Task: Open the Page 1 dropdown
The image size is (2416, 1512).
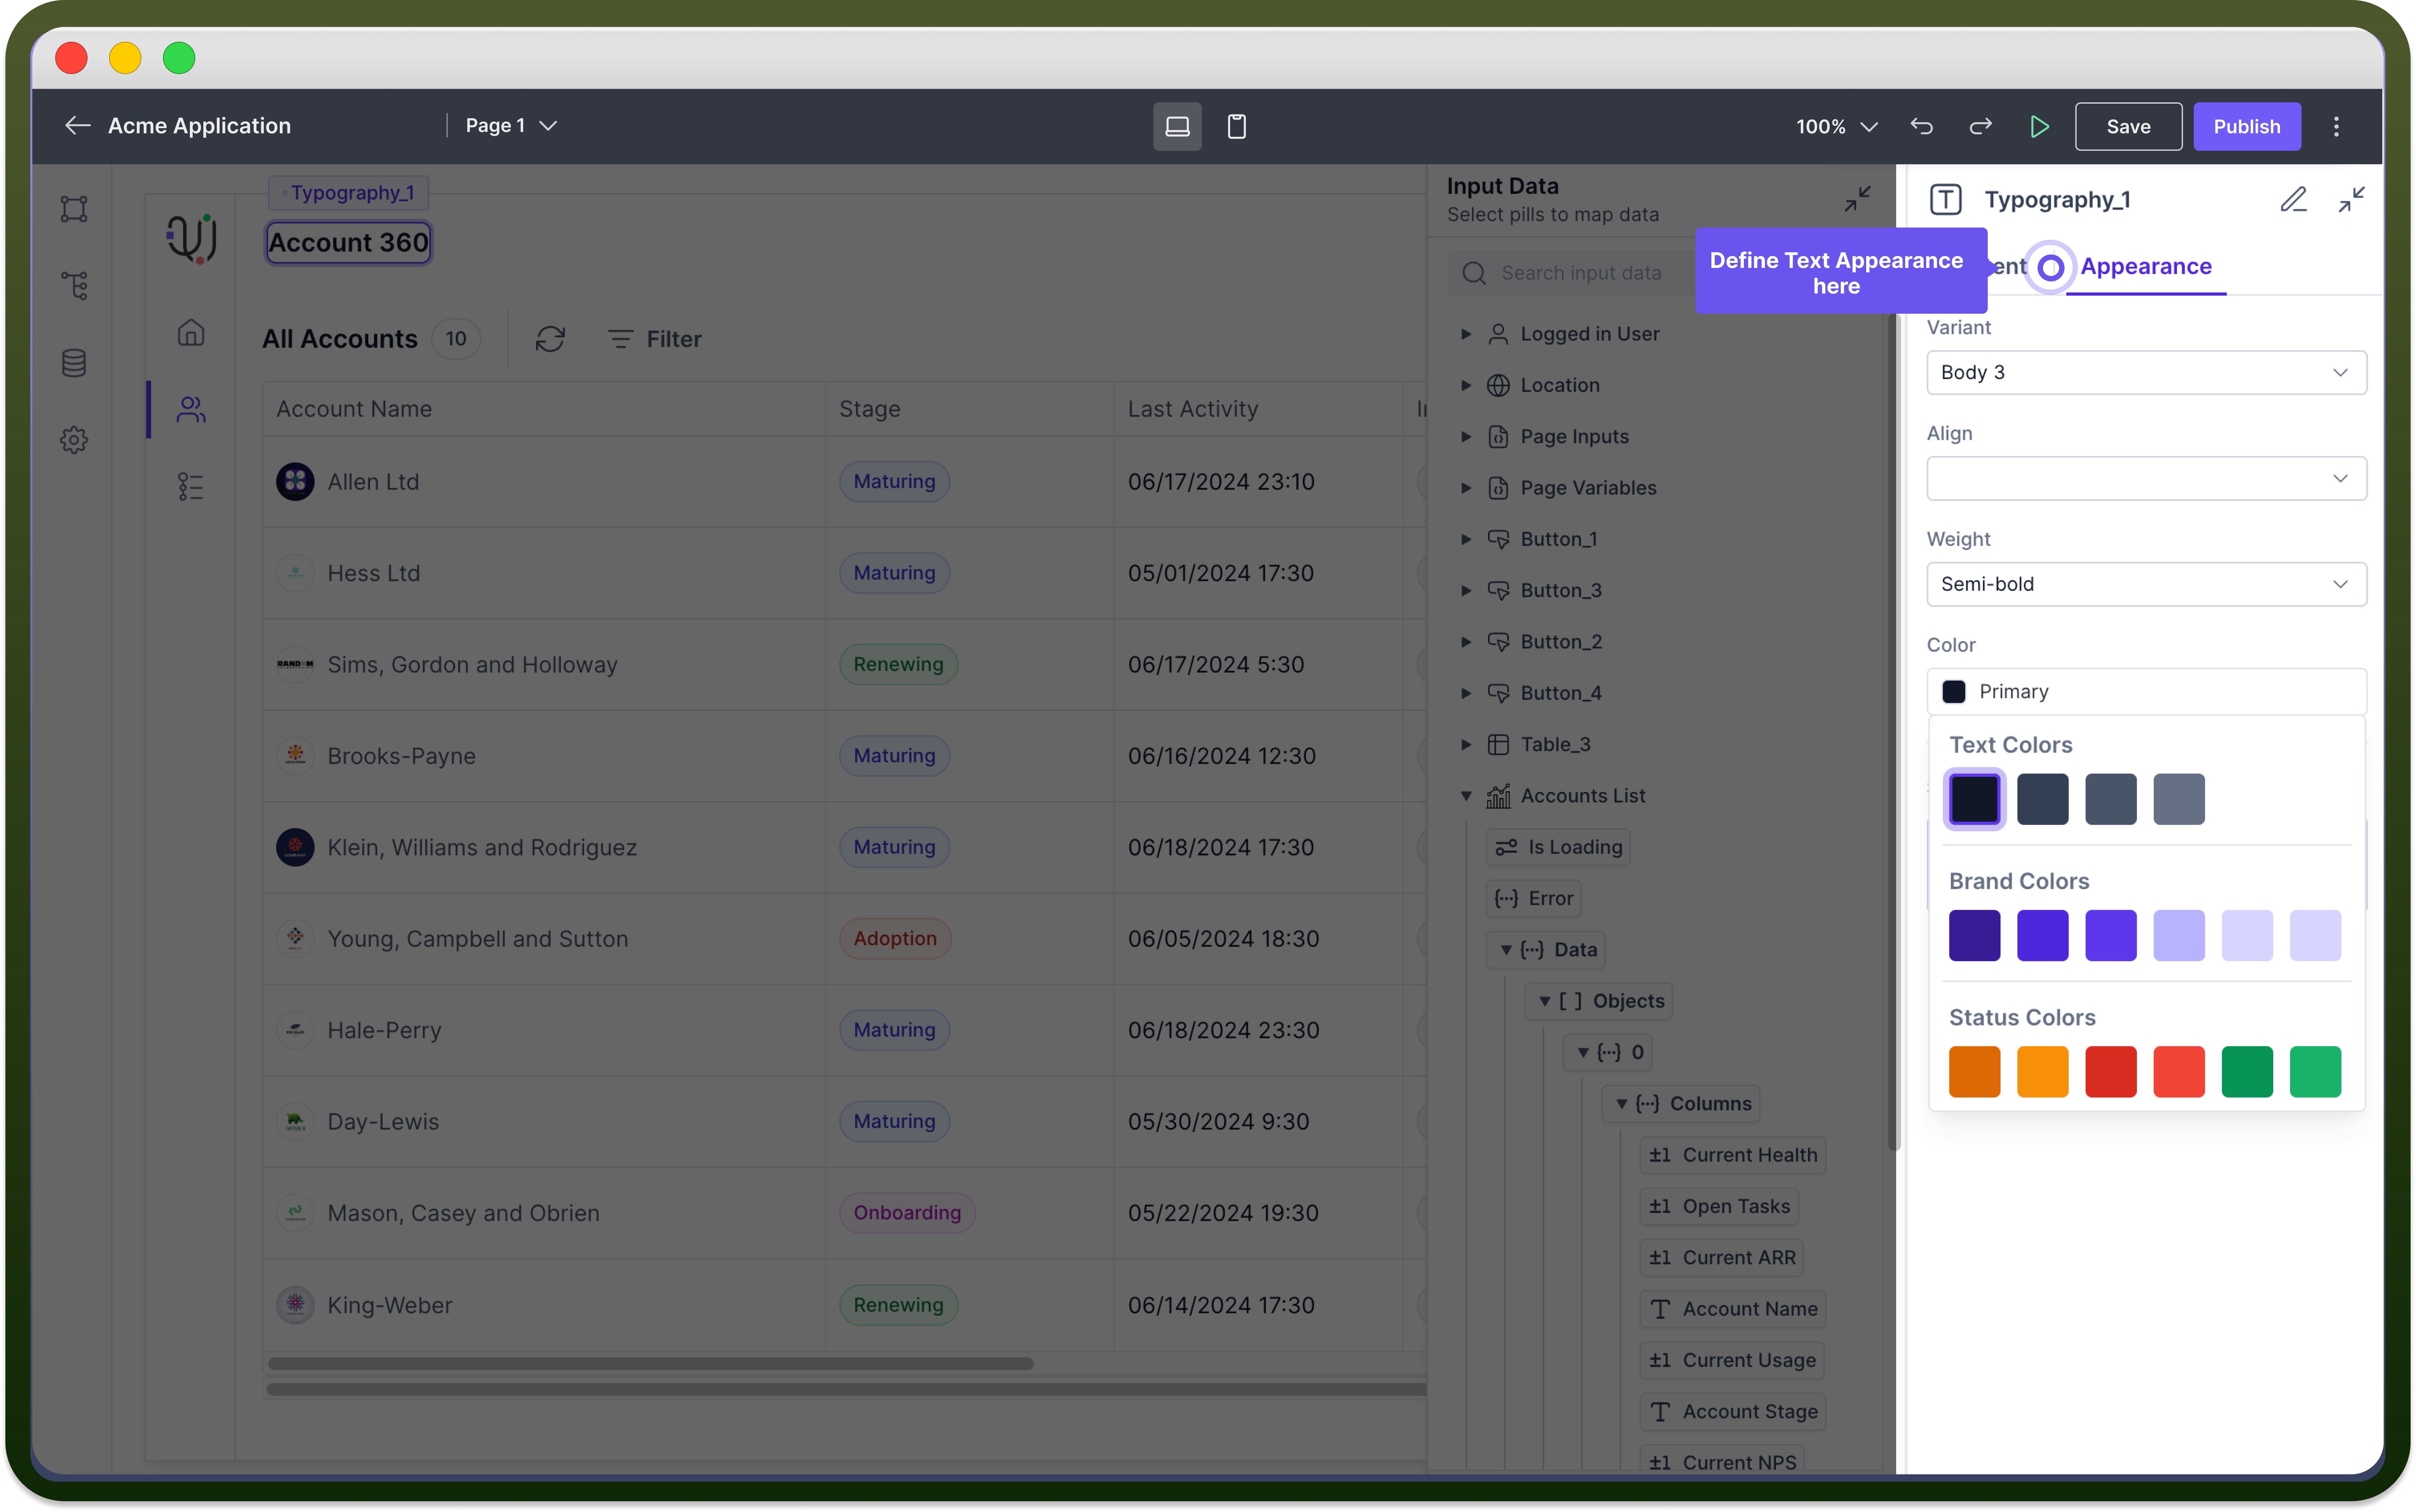Action: pyautogui.click(x=511, y=126)
